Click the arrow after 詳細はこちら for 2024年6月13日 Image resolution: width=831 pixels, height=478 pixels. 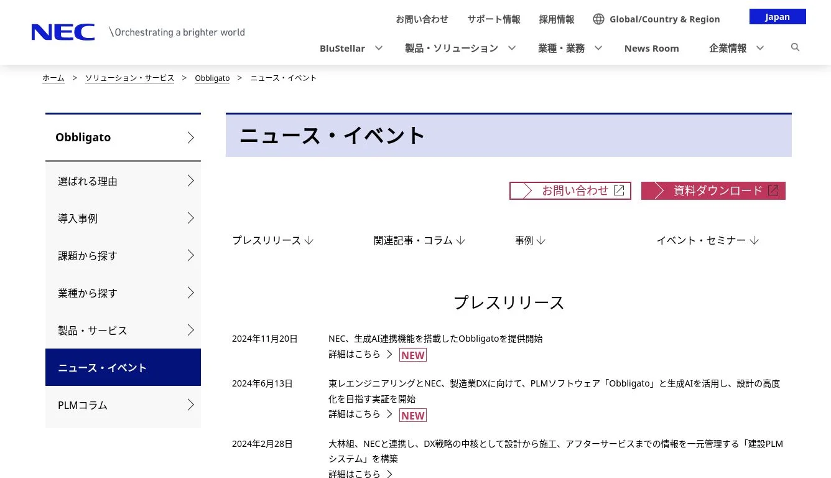pyautogui.click(x=389, y=414)
